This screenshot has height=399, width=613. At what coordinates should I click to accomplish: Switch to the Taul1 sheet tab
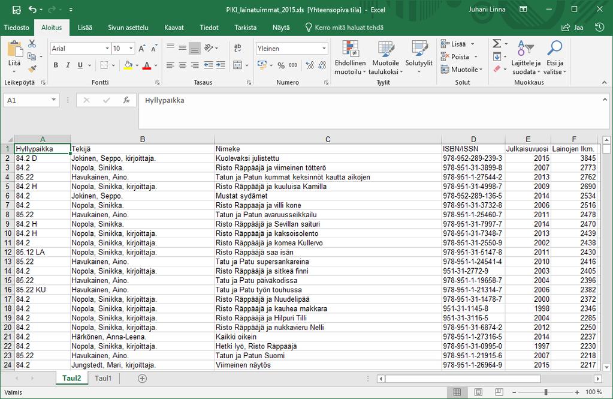103,378
